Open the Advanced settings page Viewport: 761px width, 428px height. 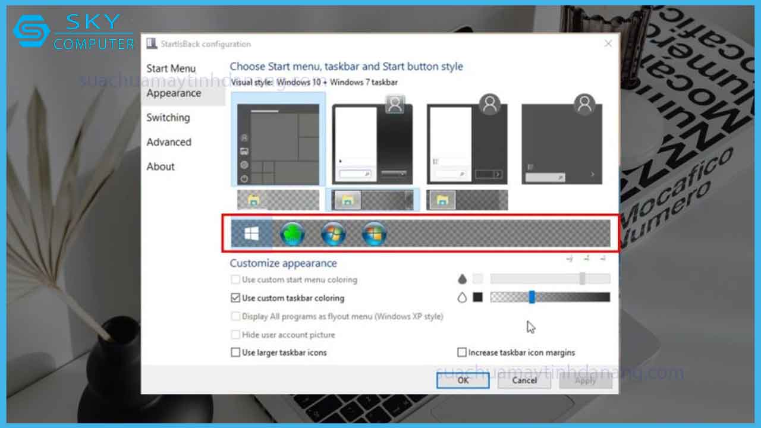click(169, 142)
